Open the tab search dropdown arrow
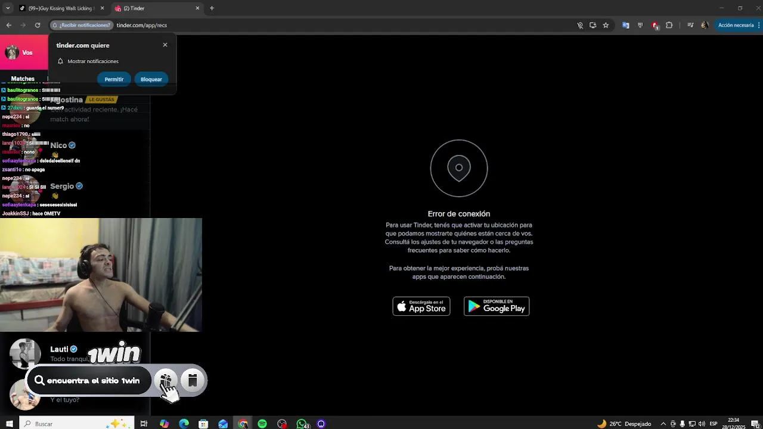The width and height of the screenshot is (763, 429). (8, 8)
